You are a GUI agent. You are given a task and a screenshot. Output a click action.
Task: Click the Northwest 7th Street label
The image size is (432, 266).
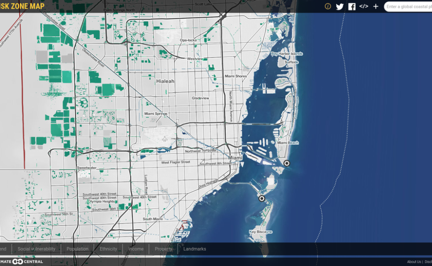pyautogui.click(x=201, y=151)
